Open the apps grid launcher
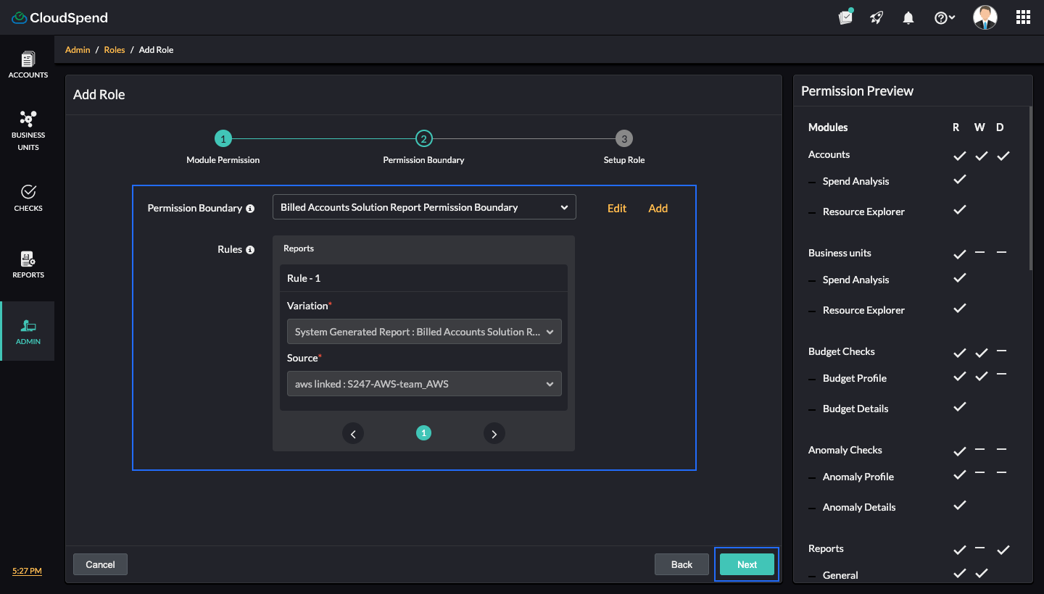This screenshot has width=1044, height=594. pyautogui.click(x=1023, y=18)
